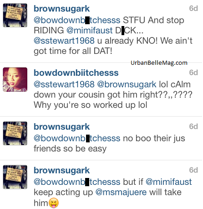Open censored mention before 'no boo their jus'

click(77, 138)
